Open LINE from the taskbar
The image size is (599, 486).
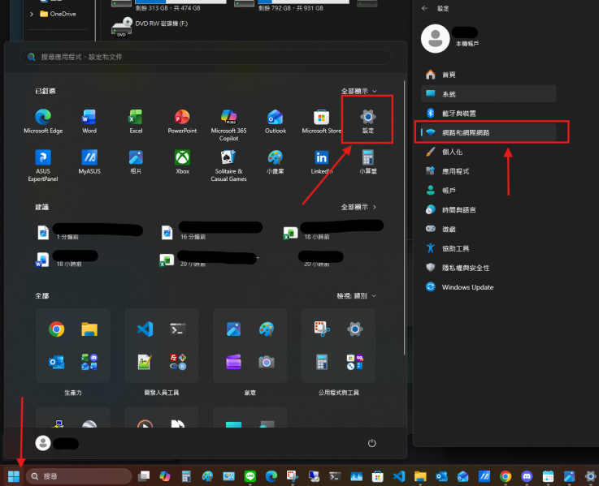250,476
